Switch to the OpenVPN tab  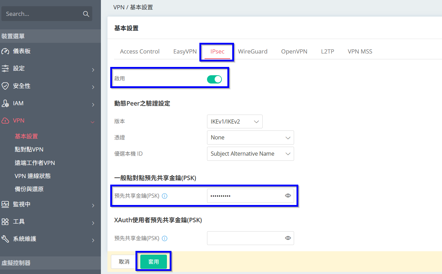[294, 51]
